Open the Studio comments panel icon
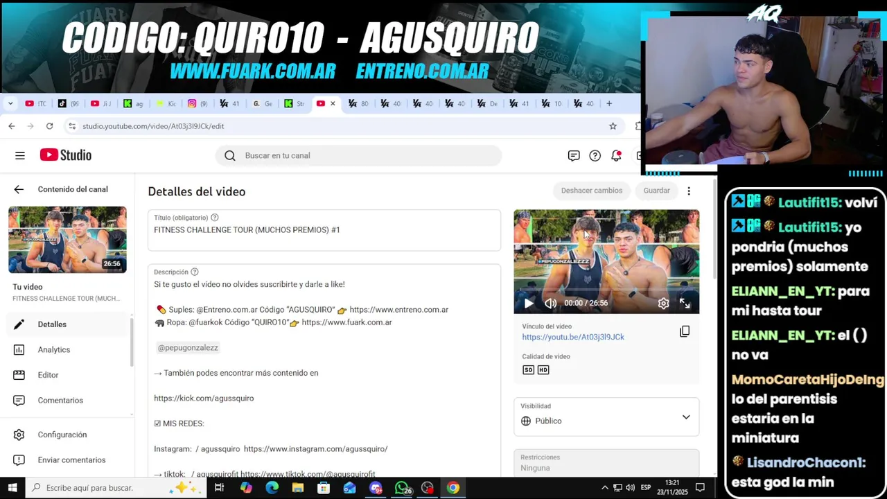The width and height of the screenshot is (887, 499). coord(574,155)
